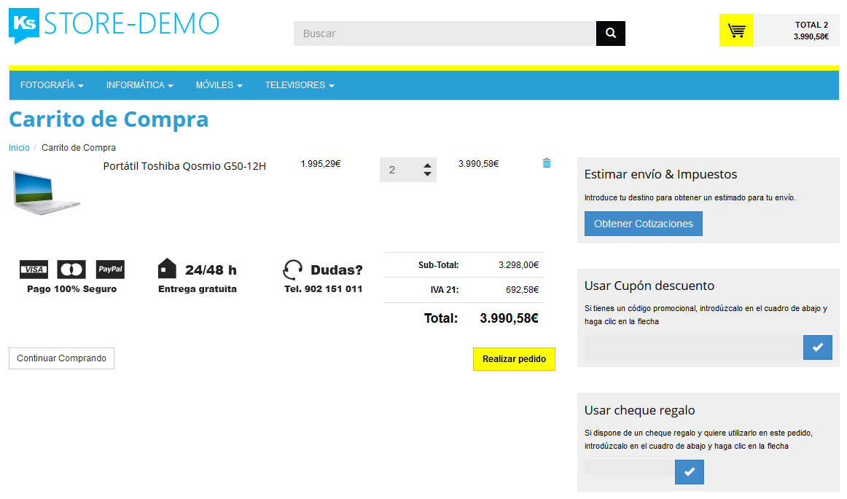This screenshot has width=847, height=499.
Task: Click the unit price 1.995,29€
Action: click(320, 164)
